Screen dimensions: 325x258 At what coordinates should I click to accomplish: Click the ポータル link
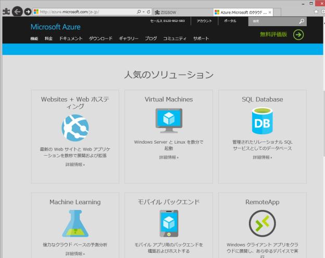pos(230,21)
